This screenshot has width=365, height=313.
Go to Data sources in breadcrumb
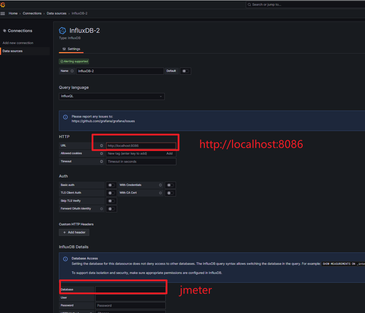click(56, 13)
